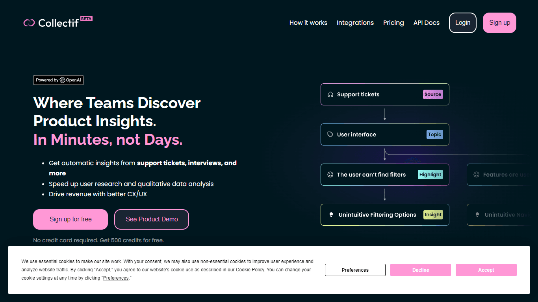The height and width of the screenshot is (302, 538).
Task: Click the Topic tag on User interface
Action: pyautogui.click(x=434, y=134)
